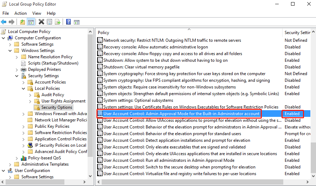Screen dimensions: 316x186
Task: Open the Action menu
Action: click(20, 13)
